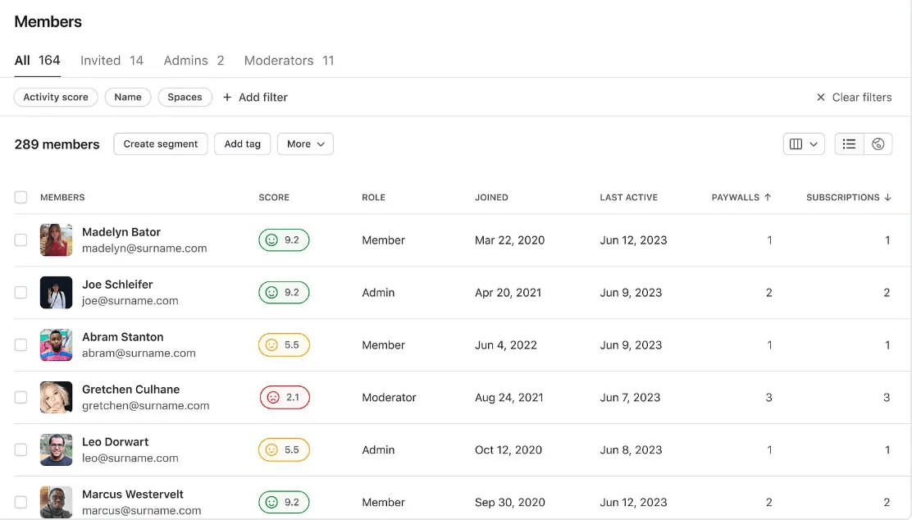Open the Activity score filter chip
The image size is (912, 520).
point(56,98)
